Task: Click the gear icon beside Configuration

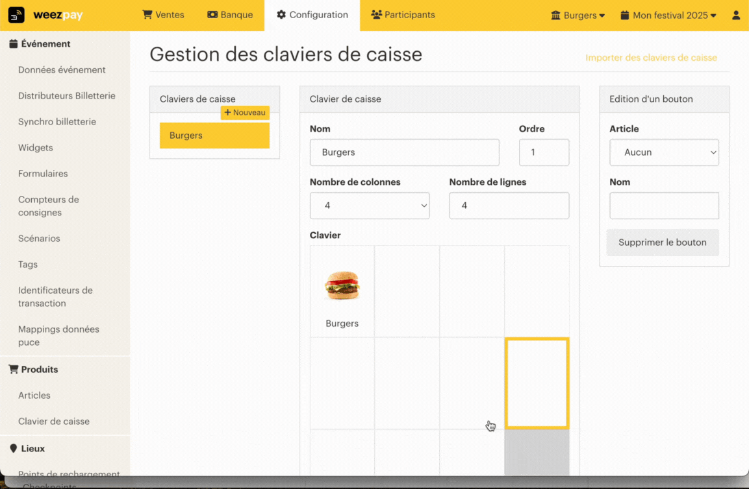Action: (281, 15)
